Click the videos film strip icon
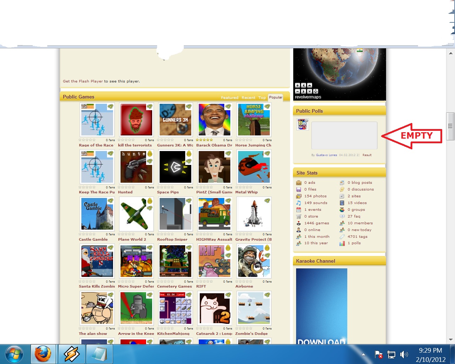 (342, 203)
